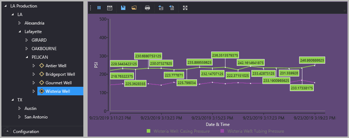Viewport: 349px width, 138px height.
Task: Select the Alexandria tree item
Action: 34,23
